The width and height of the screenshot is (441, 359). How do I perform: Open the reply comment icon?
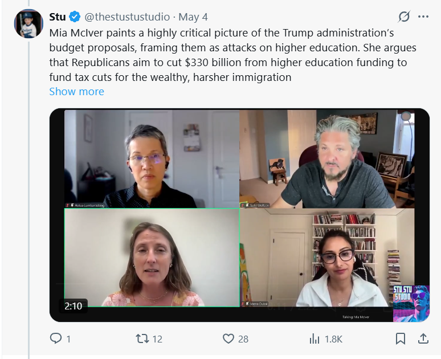[x=56, y=338]
